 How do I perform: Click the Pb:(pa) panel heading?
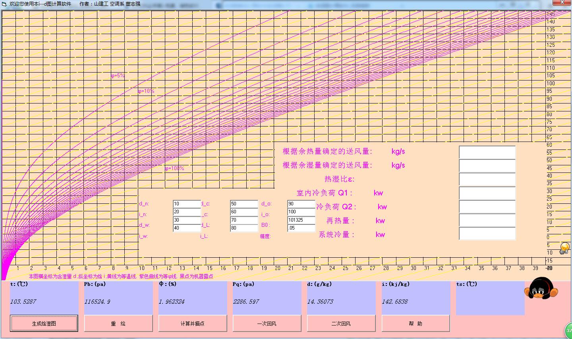[x=95, y=284]
